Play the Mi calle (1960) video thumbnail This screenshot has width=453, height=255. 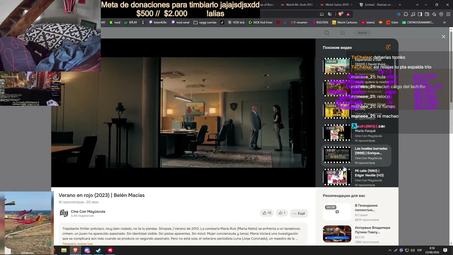[x=337, y=177]
